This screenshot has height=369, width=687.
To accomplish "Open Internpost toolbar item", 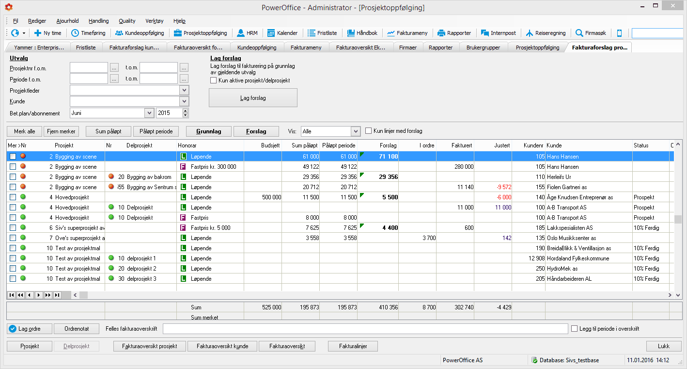I will pyautogui.click(x=499, y=33).
